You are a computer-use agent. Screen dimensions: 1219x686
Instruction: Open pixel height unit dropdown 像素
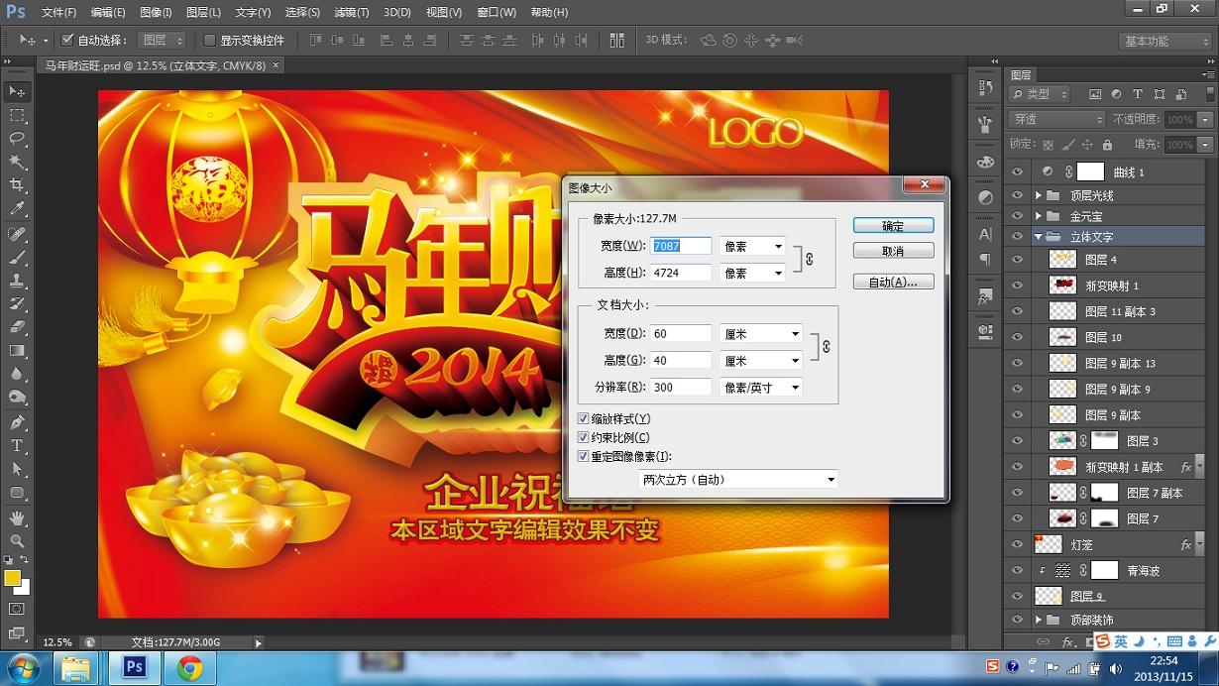(x=752, y=273)
